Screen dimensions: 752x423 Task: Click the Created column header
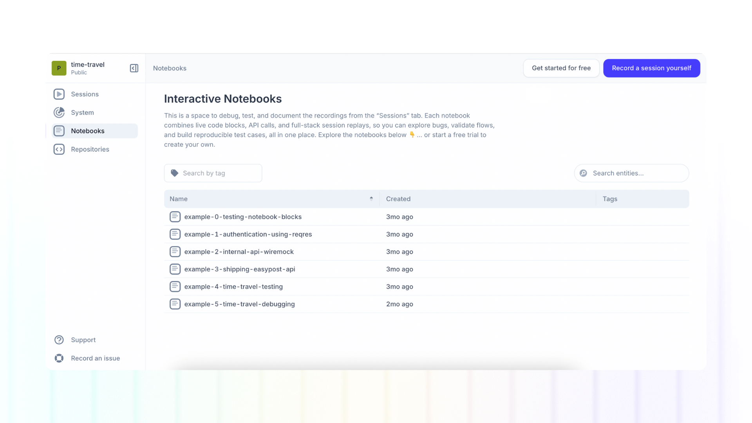(x=398, y=199)
